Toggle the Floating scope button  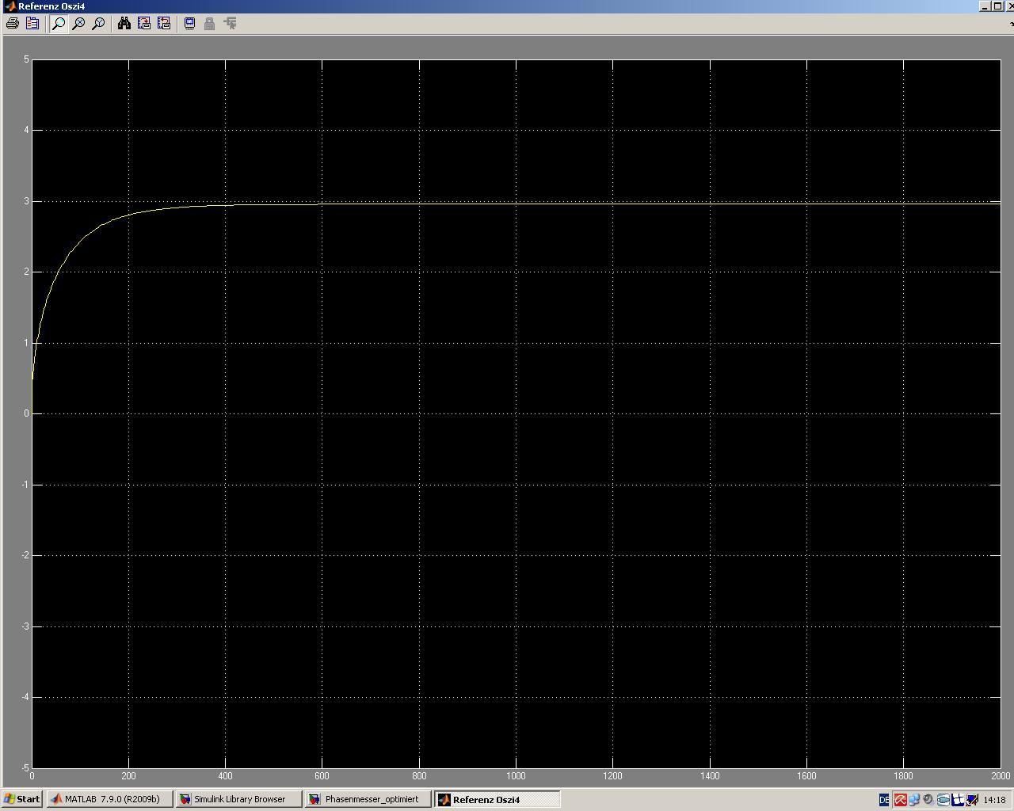click(190, 24)
